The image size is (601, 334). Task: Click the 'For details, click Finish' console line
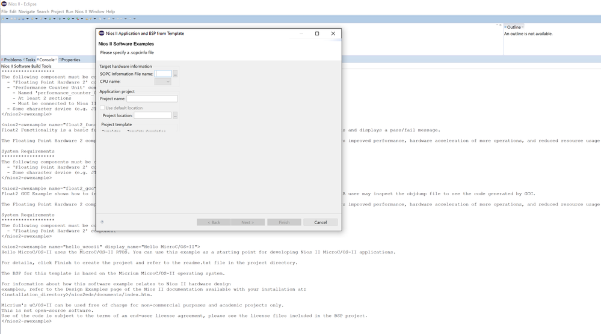click(149, 263)
